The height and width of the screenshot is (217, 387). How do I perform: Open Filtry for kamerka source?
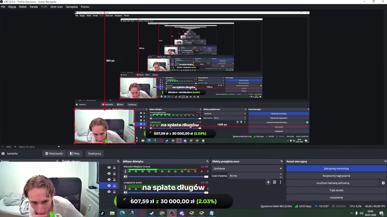(75, 153)
